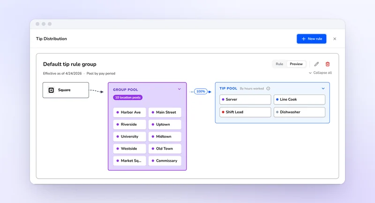375x203 pixels.
Task: Select the Main Street location
Action: point(165,112)
